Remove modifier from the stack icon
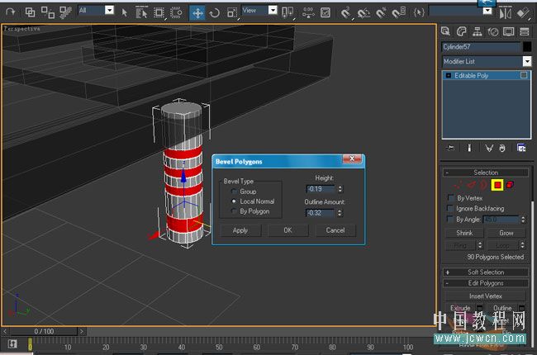 point(502,148)
